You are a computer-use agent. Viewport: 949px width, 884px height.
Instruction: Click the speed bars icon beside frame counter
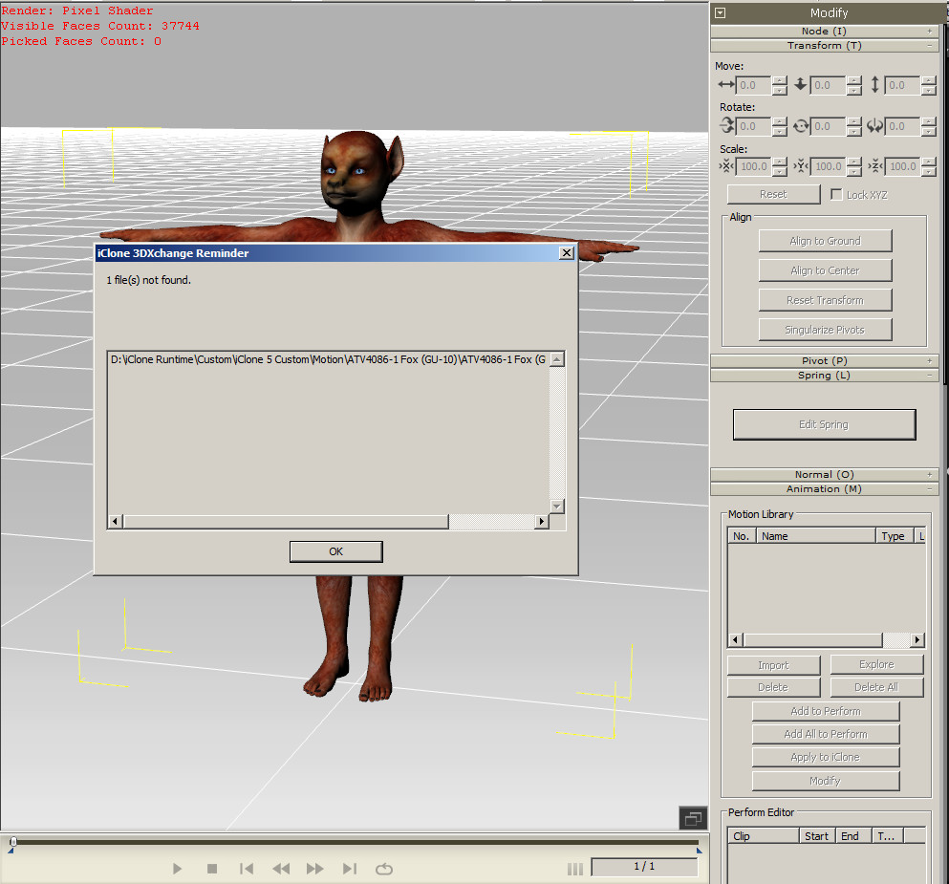point(575,869)
